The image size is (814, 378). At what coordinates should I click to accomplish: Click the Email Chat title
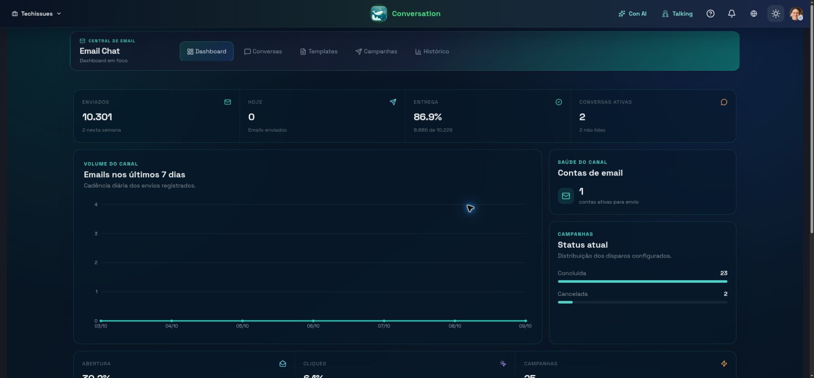click(x=100, y=51)
